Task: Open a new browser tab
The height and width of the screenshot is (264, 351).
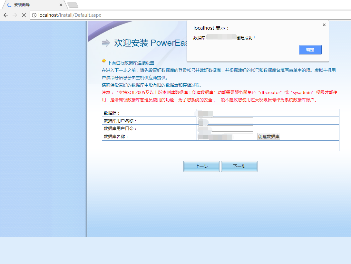Action: pyautogui.click(x=73, y=5)
